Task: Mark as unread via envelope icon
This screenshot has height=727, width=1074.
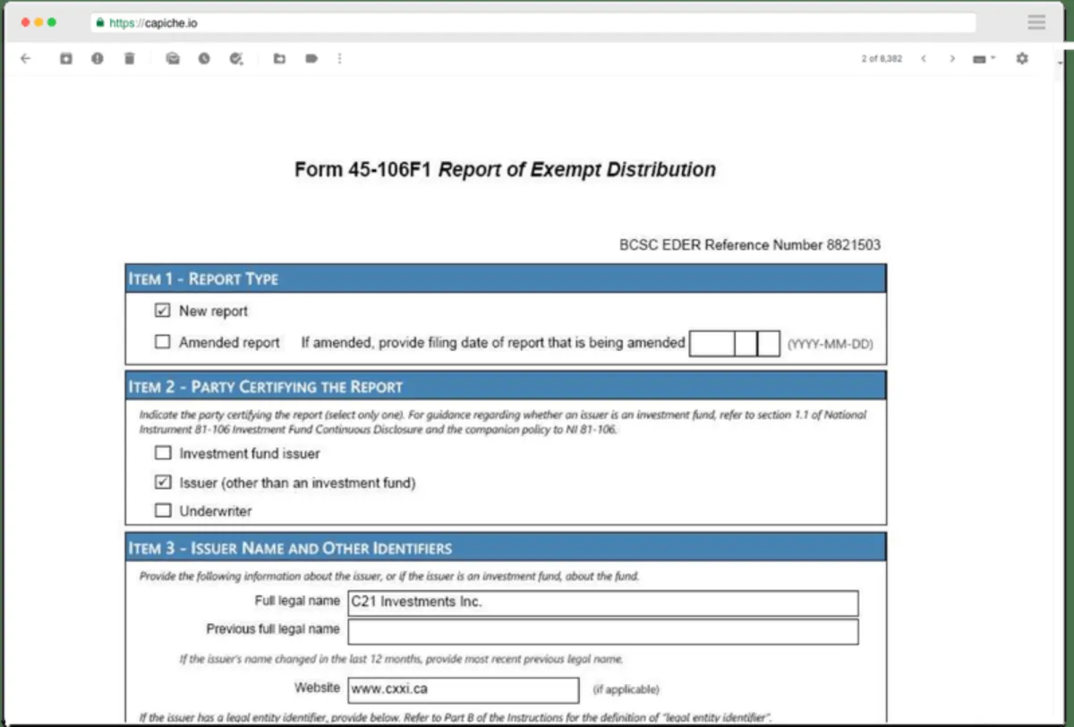Action: [x=173, y=58]
